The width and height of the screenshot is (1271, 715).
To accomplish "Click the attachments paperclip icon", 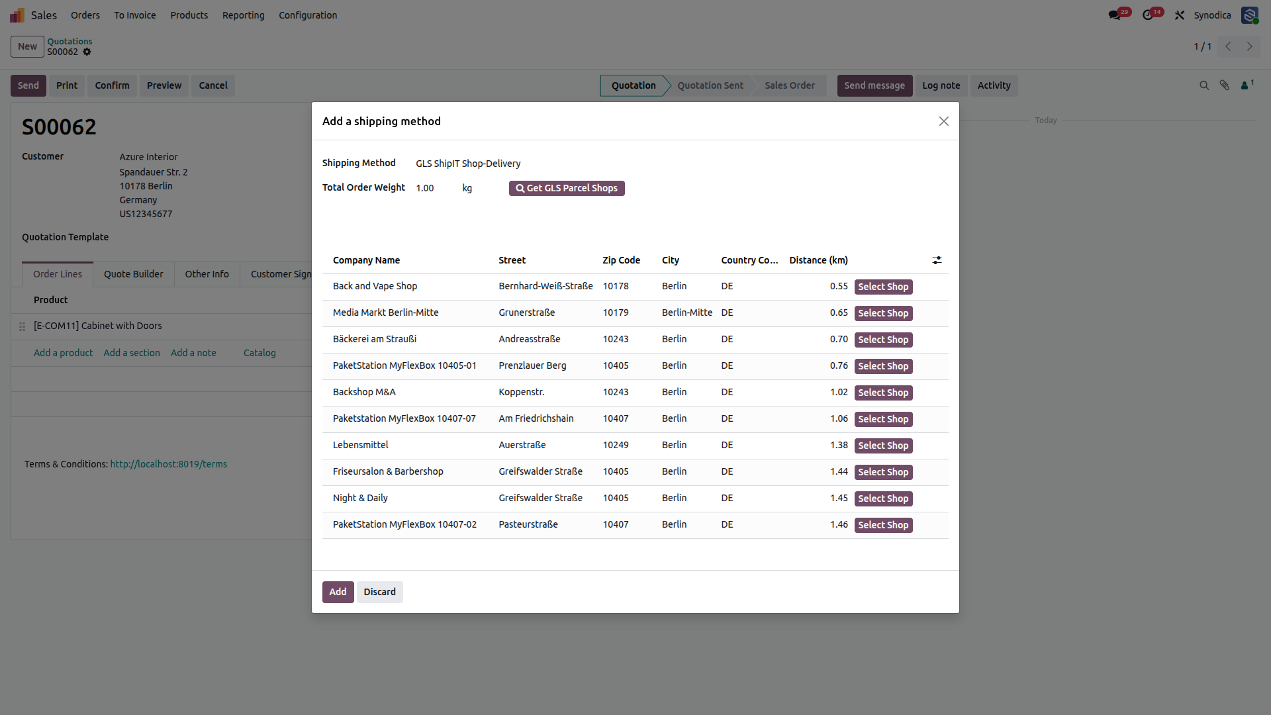I will click(1225, 85).
